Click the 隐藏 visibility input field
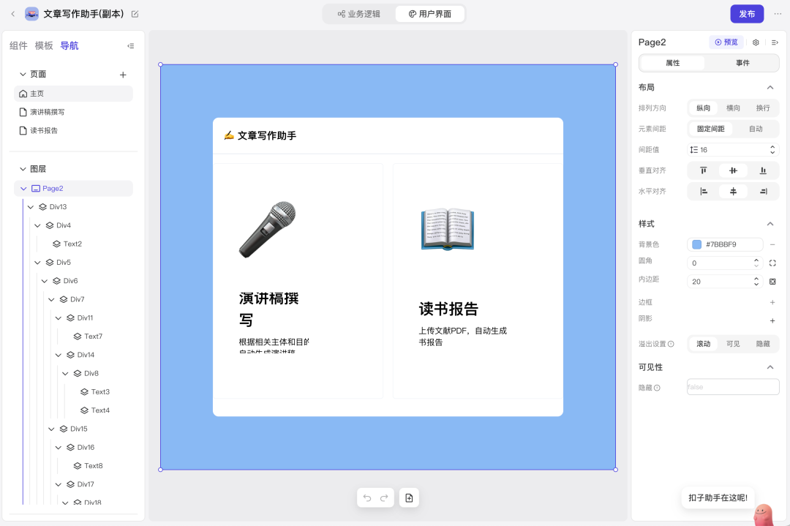 click(732, 386)
